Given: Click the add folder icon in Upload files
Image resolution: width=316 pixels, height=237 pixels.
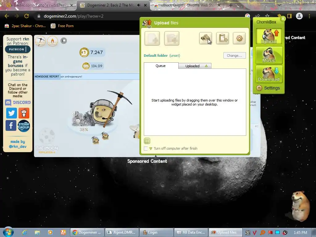Looking at the screenshot, I should (x=172, y=38).
